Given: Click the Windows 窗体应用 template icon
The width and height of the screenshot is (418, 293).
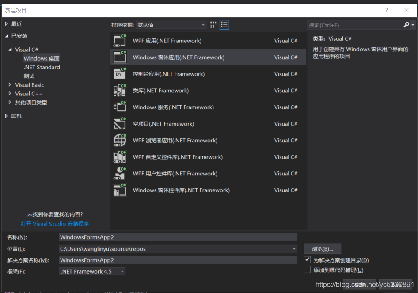Looking at the screenshot, I should tap(120, 57).
